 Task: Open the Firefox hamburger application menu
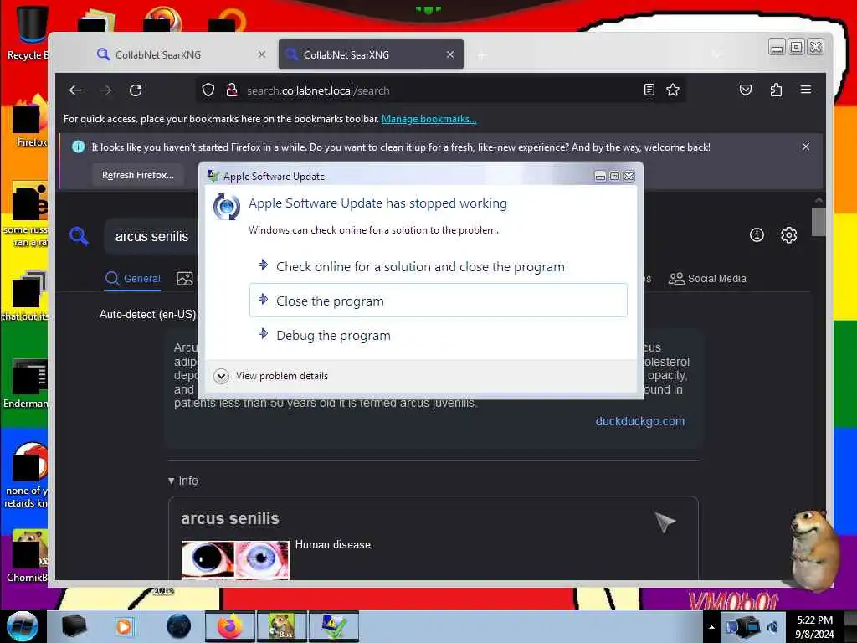click(806, 89)
